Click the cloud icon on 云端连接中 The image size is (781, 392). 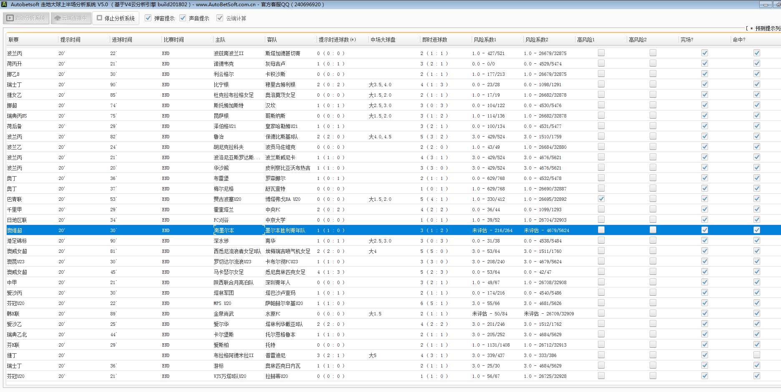(x=58, y=18)
